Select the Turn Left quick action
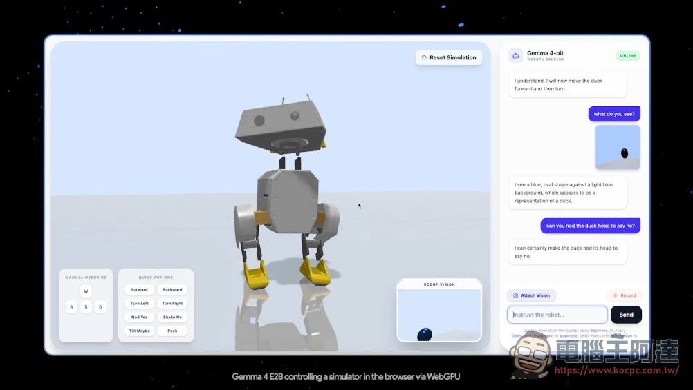 (x=139, y=304)
